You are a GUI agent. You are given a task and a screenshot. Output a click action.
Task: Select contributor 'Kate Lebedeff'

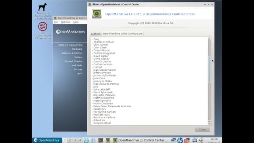coord(102,89)
